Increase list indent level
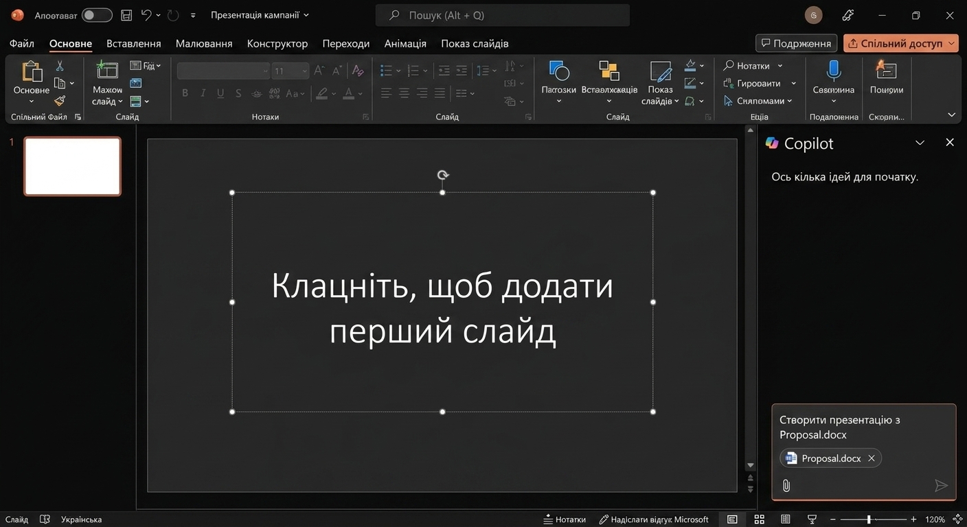 [462, 71]
